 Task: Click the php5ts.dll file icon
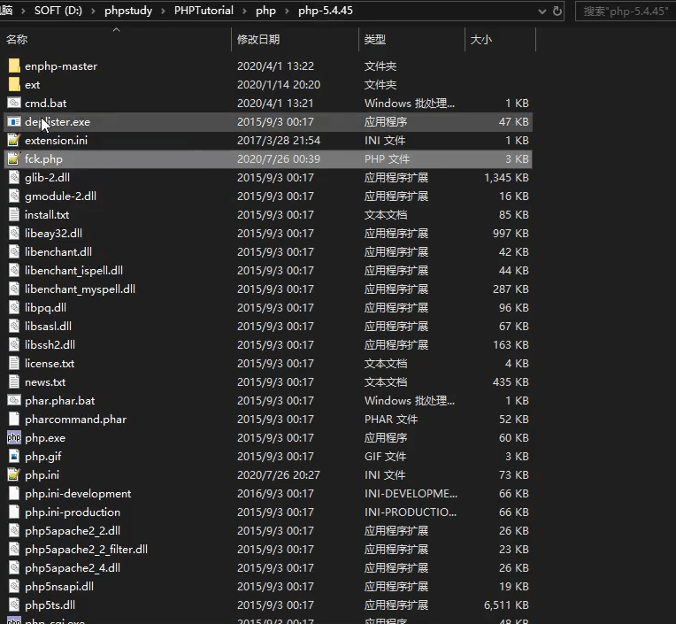pyautogui.click(x=14, y=605)
